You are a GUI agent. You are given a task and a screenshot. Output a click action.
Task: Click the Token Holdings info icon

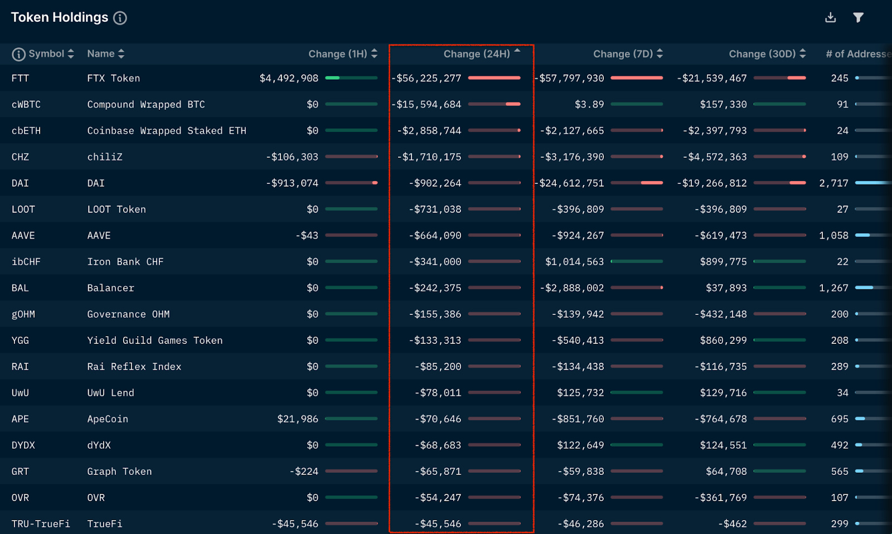click(120, 18)
